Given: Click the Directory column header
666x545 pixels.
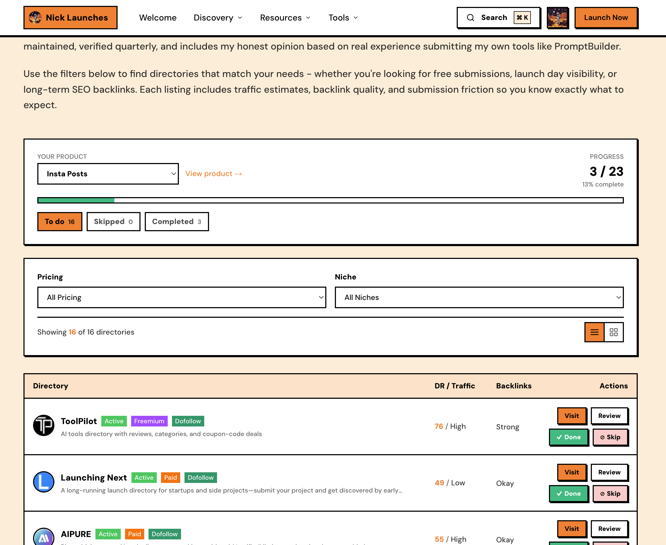Looking at the screenshot, I should [x=51, y=386].
